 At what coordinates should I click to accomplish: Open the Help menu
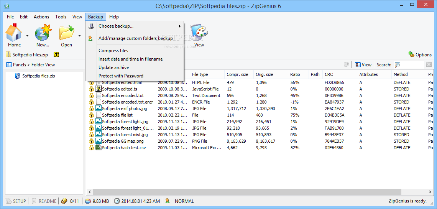coord(114,17)
